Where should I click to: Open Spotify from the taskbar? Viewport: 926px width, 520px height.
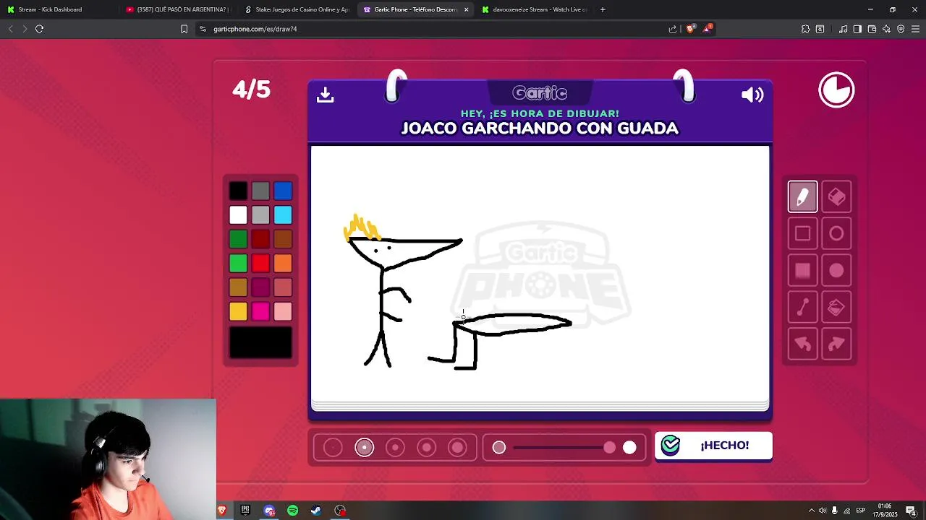pyautogui.click(x=292, y=511)
